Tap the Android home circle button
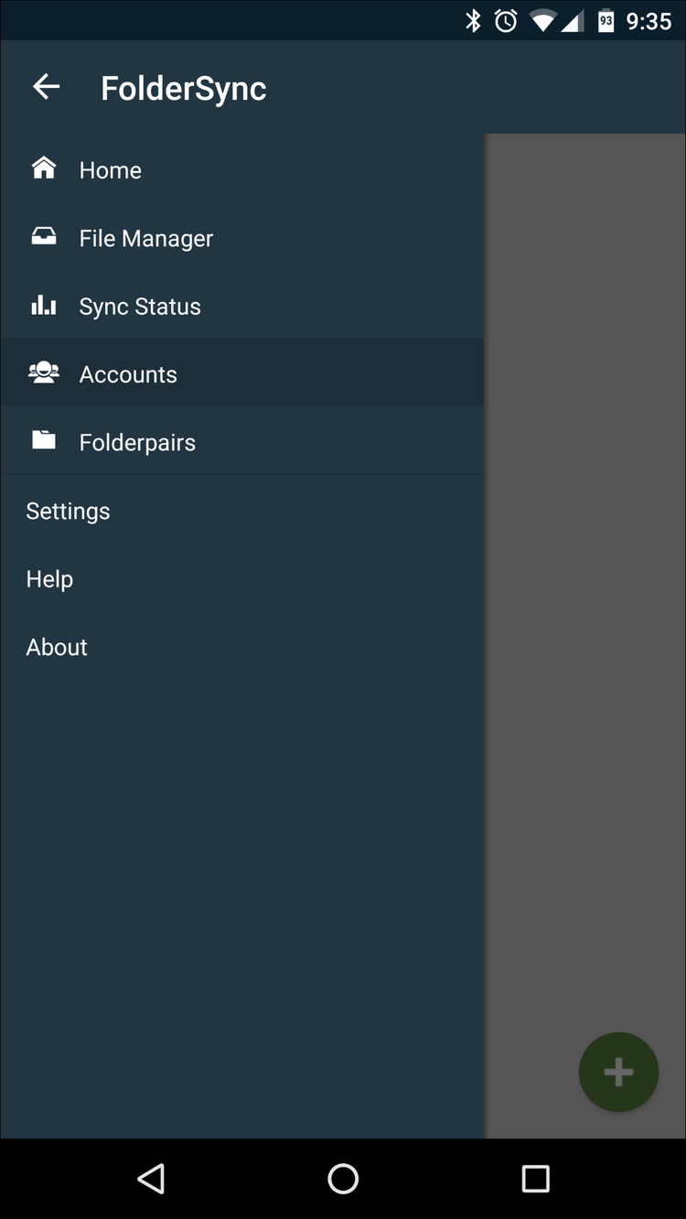 click(342, 1180)
